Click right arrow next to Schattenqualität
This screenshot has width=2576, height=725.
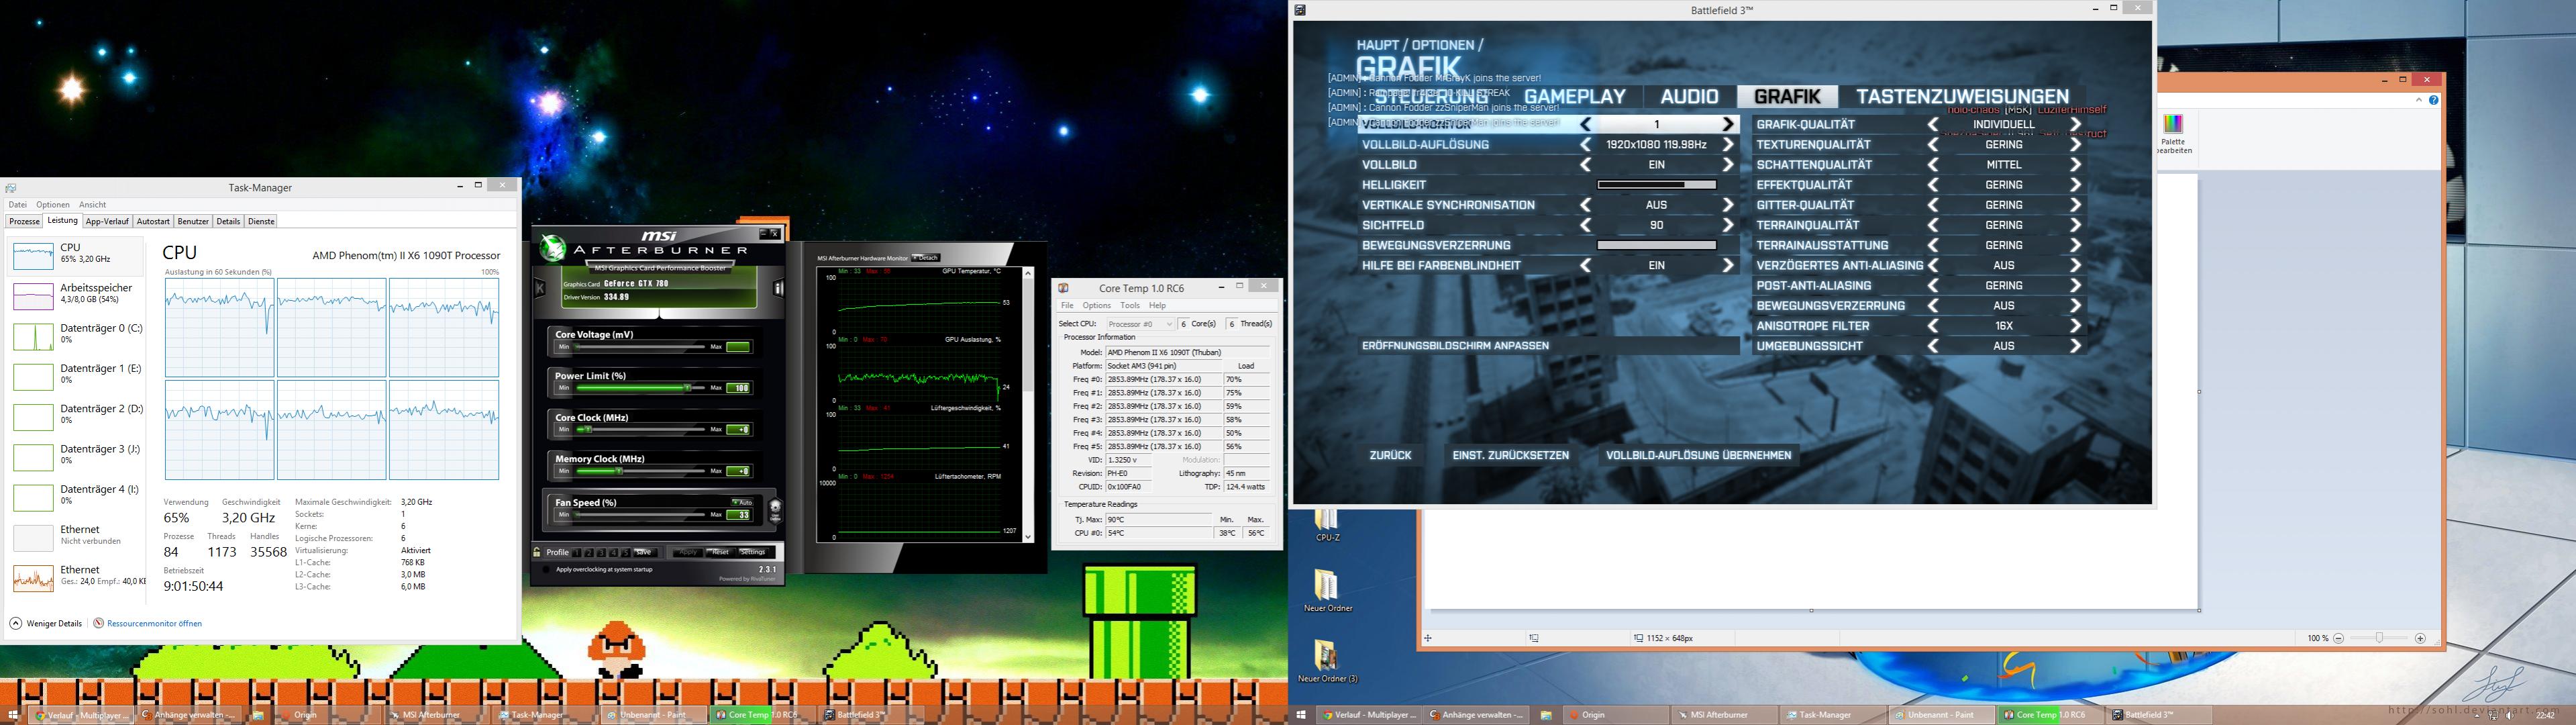[x=2075, y=165]
